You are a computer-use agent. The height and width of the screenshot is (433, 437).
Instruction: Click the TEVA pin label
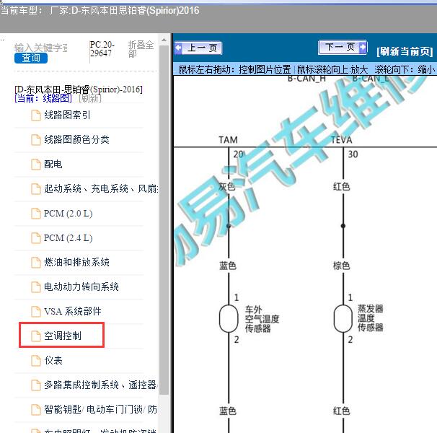pyautogui.click(x=341, y=140)
